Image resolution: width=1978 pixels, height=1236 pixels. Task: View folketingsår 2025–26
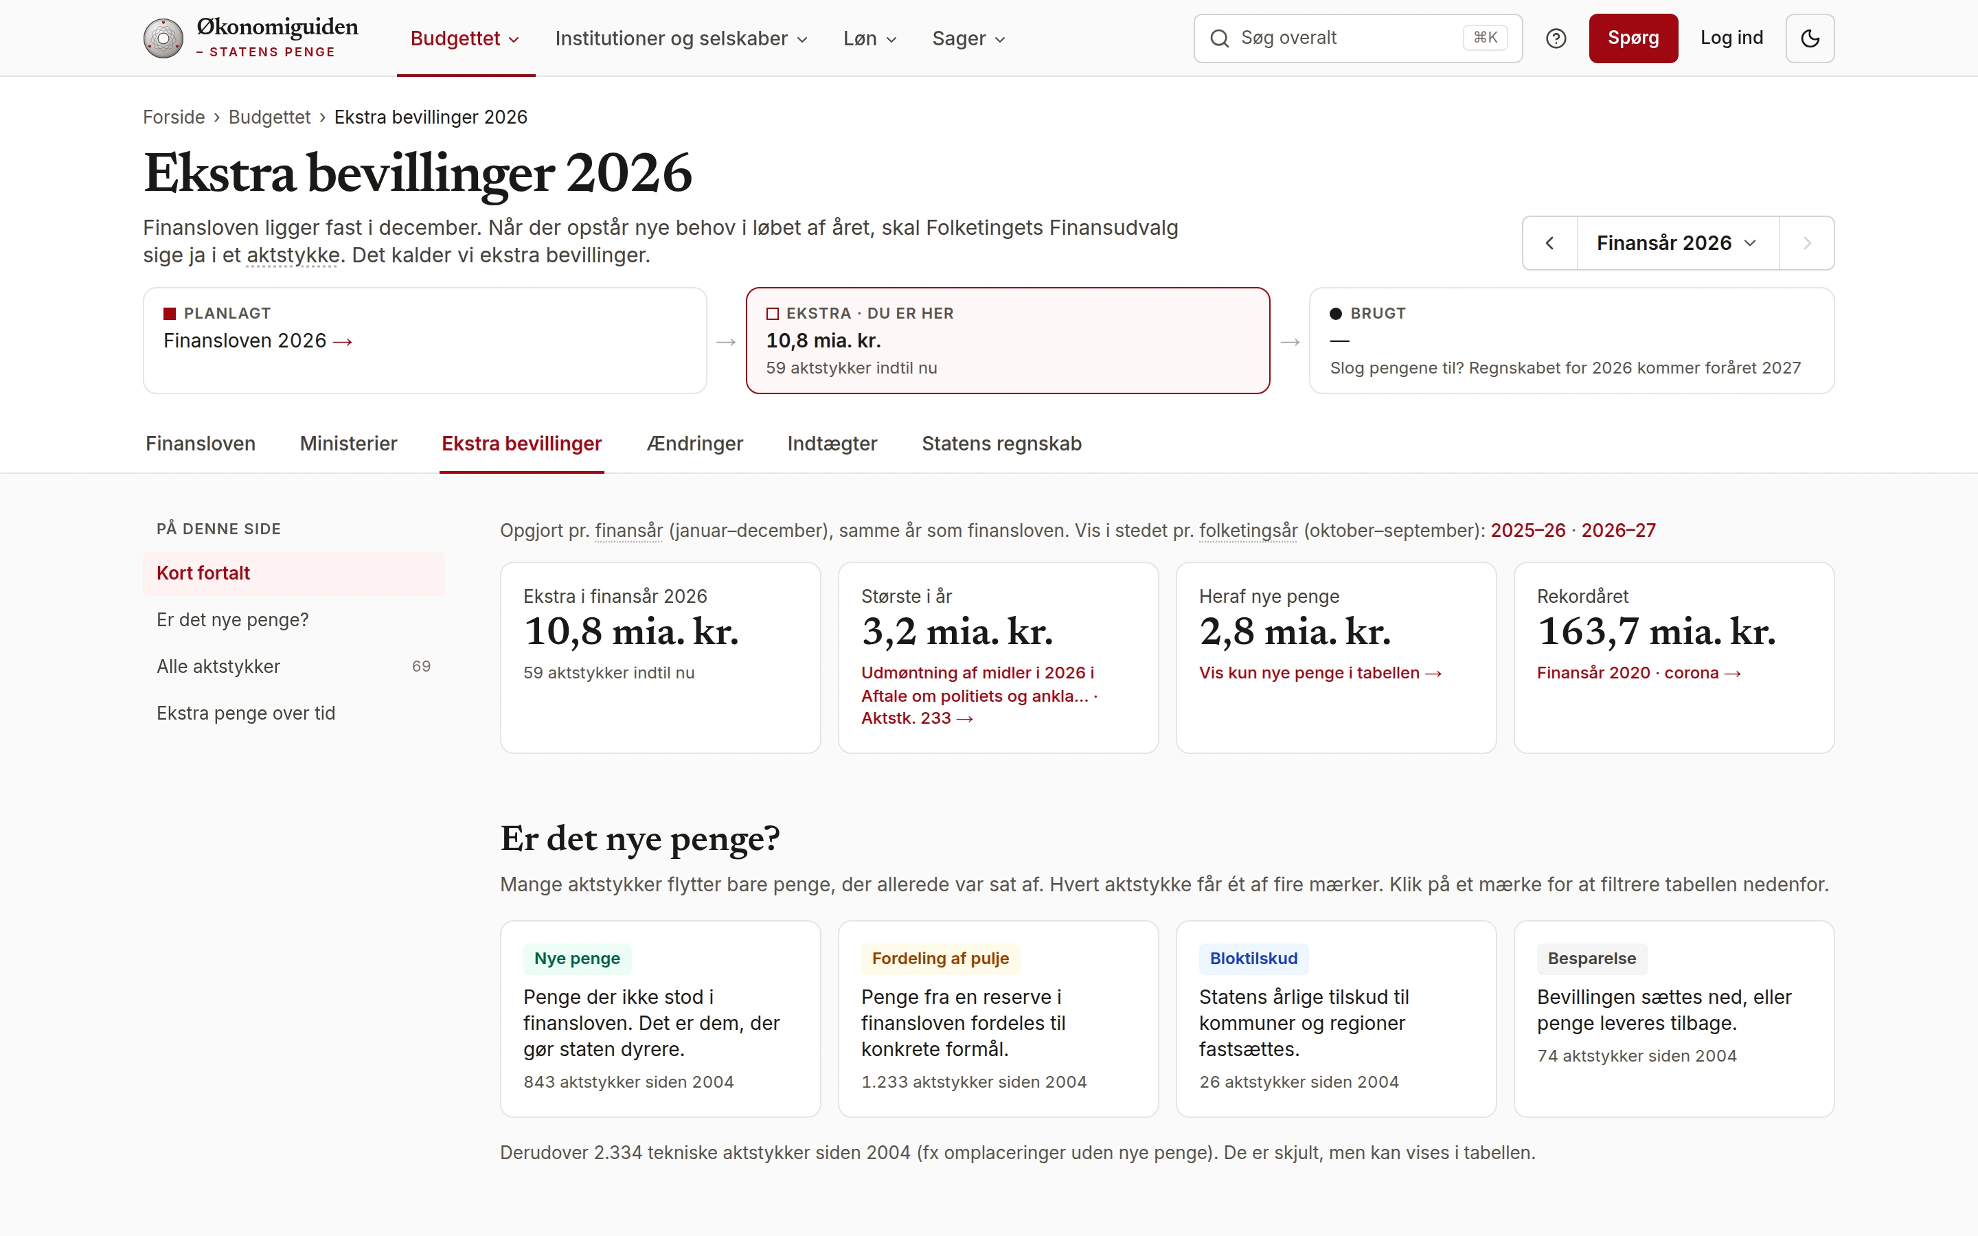[x=1527, y=531]
